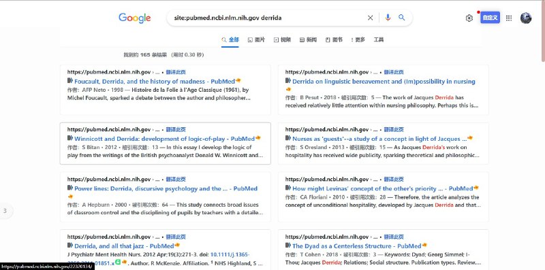This screenshot has height=270, width=545.
Task: Open DOI link 10.1111/j.1365
Action: coord(230,255)
